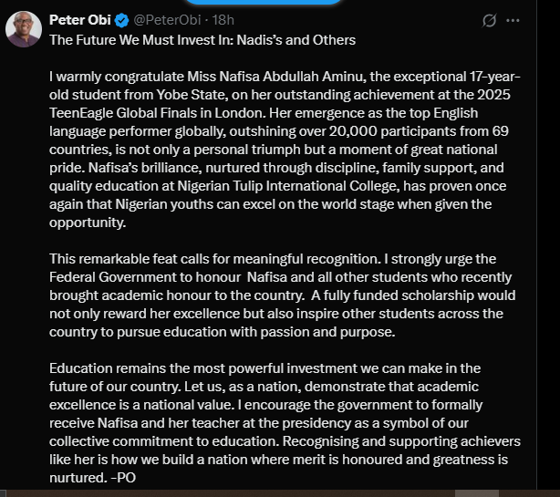Click the 'Education remains the most powerful' paragraph
The height and width of the screenshot is (497, 560).
pyautogui.click(x=285, y=423)
